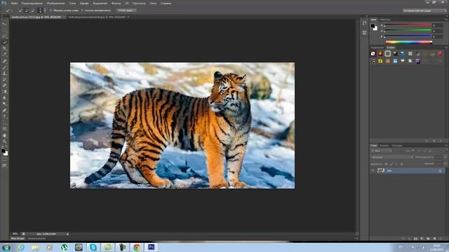The width and height of the screenshot is (449, 252).
Task: Select the Gradient tool
Action: pos(4,92)
